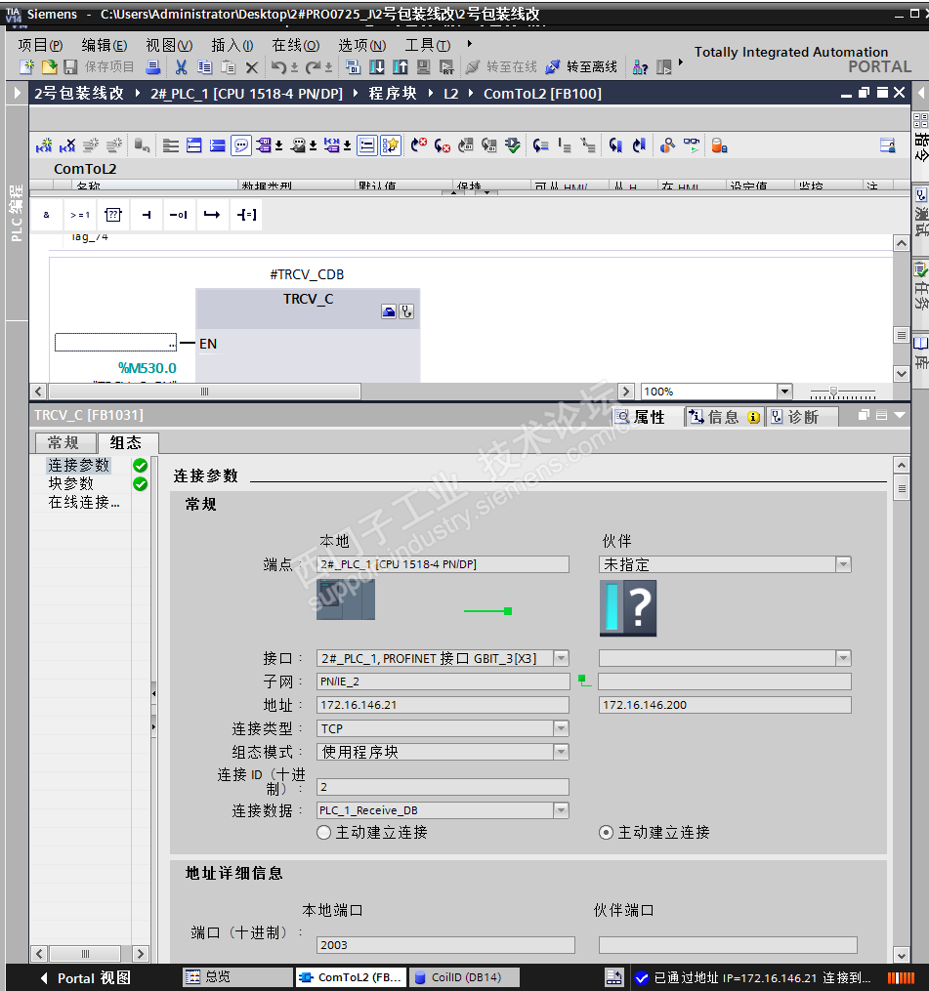
Task: Click the download to device icon
Action: pos(377,67)
